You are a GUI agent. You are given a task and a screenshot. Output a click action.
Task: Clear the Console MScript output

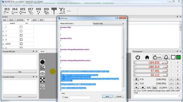coord(20,72)
